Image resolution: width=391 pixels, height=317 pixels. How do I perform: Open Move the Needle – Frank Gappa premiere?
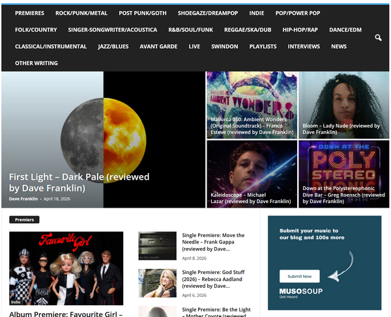click(x=213, y=241)
